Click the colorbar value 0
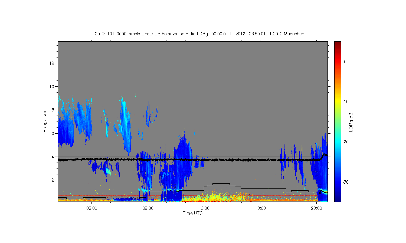 (344, 62)
